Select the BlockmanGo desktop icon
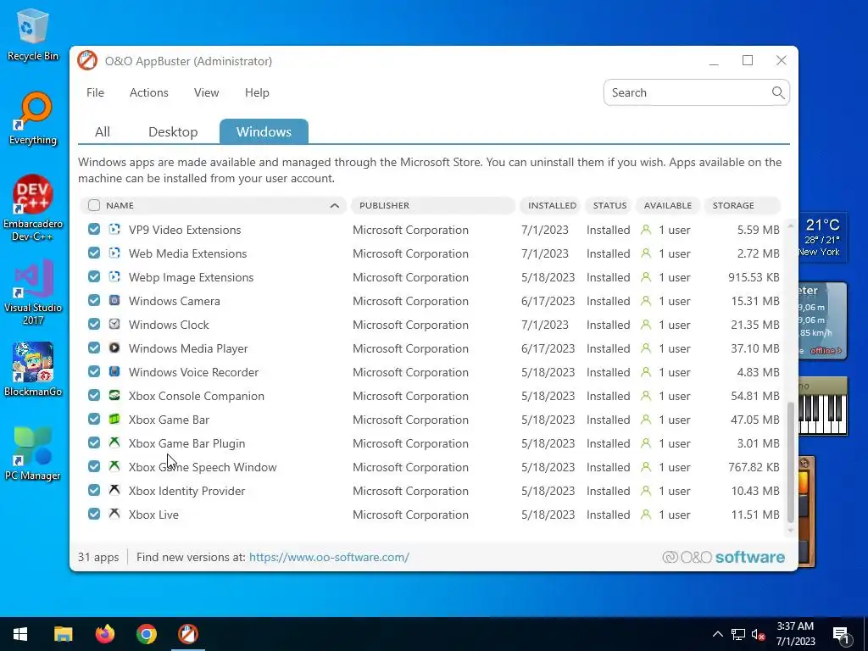This screenshot has height=651, width=868. pyautogui.click(x=33, y=370)
